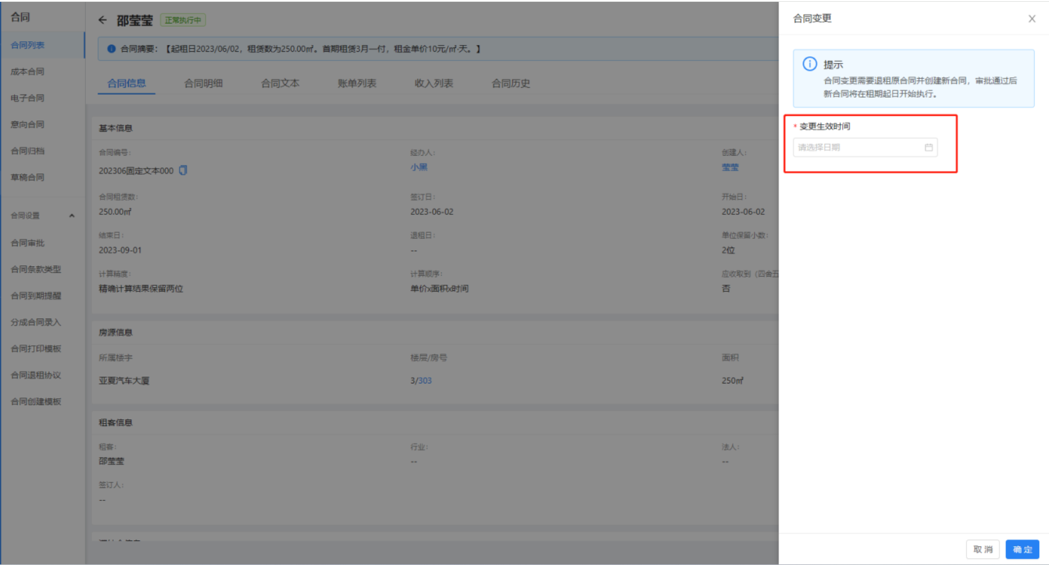Click the back arrow beside 邵莹莹
1049x565 pixels.
pos(102,20)
